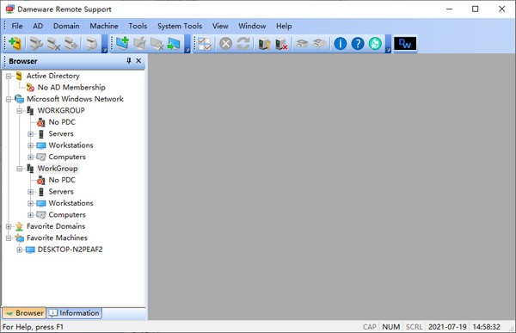This screenshot has height=333, width=516.
Task: Expand Computers under uppercase WORKGROUP
Action: pos(30,157)
